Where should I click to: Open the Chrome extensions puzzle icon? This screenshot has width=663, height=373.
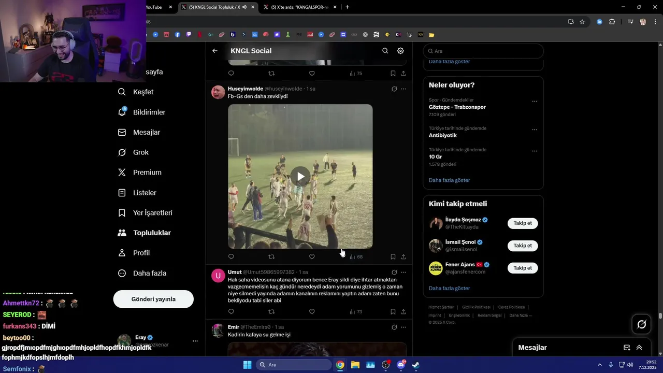point(612,22)
